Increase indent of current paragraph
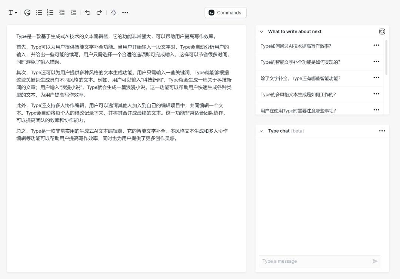 click(73, 13)
